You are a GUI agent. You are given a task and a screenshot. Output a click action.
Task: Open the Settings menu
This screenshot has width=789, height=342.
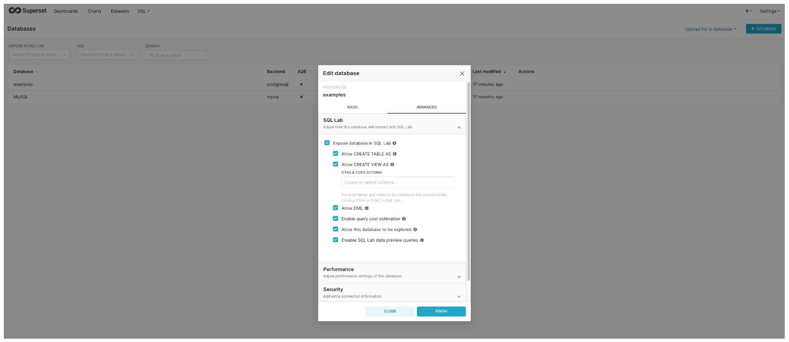click(x=769, y=11)
